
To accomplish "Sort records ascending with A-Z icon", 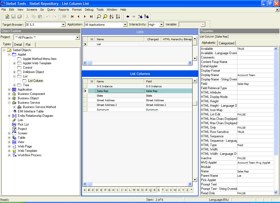I will tap(112, 16).
